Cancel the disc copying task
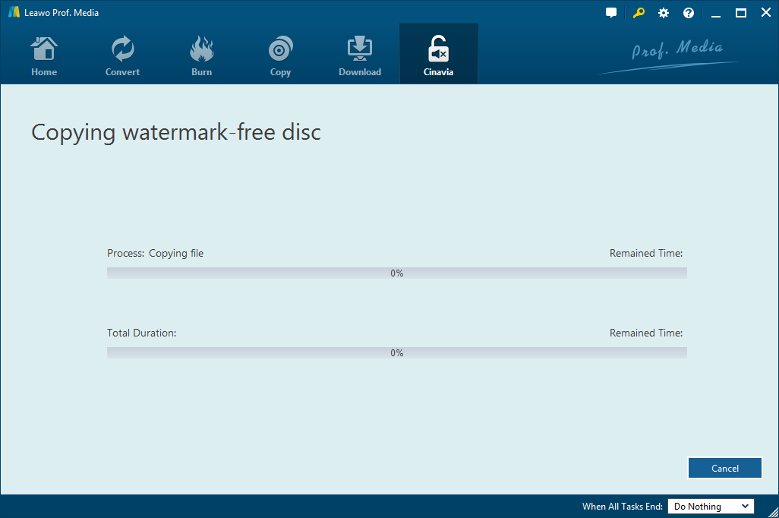Screen dimensions: 779x518 pyautogui.click(x=725, y=468)
